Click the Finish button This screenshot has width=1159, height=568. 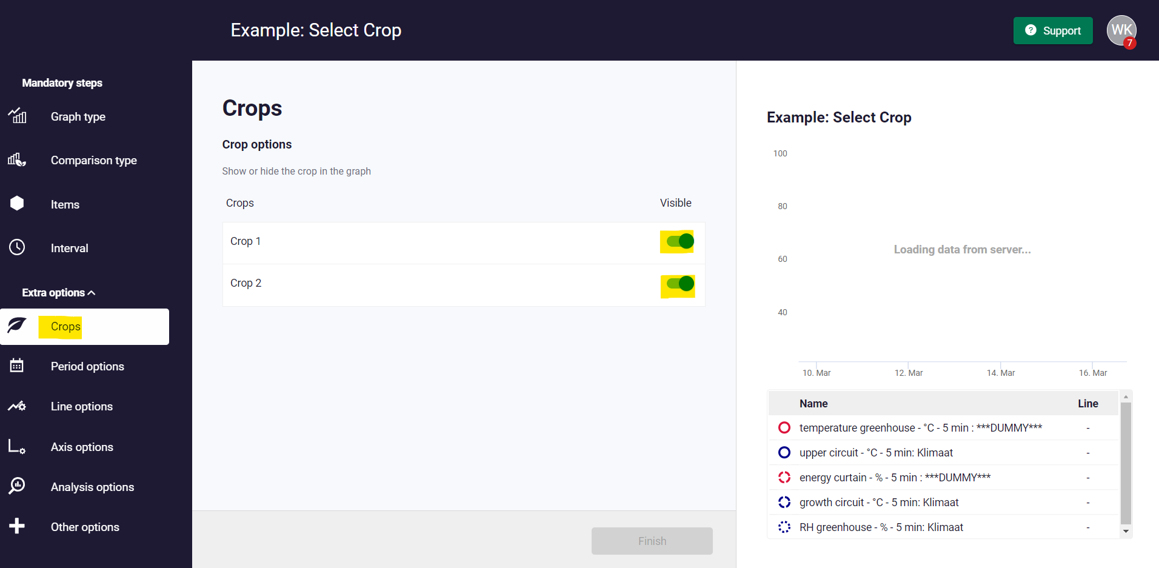pos(652,541)
